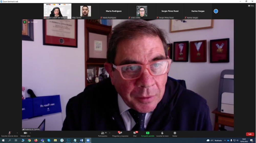Image resolution: width=256 pixels, height=143 pixels.
Task: Select Marta Rodríguez participant tile
Action: coord(114,11)
